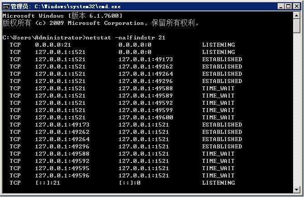304x197 pixels.
Task: Maximize the cmd.exe window
Action: pos(289,6)
